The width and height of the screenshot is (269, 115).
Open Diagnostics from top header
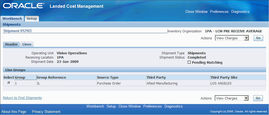(x=240, y=12)
